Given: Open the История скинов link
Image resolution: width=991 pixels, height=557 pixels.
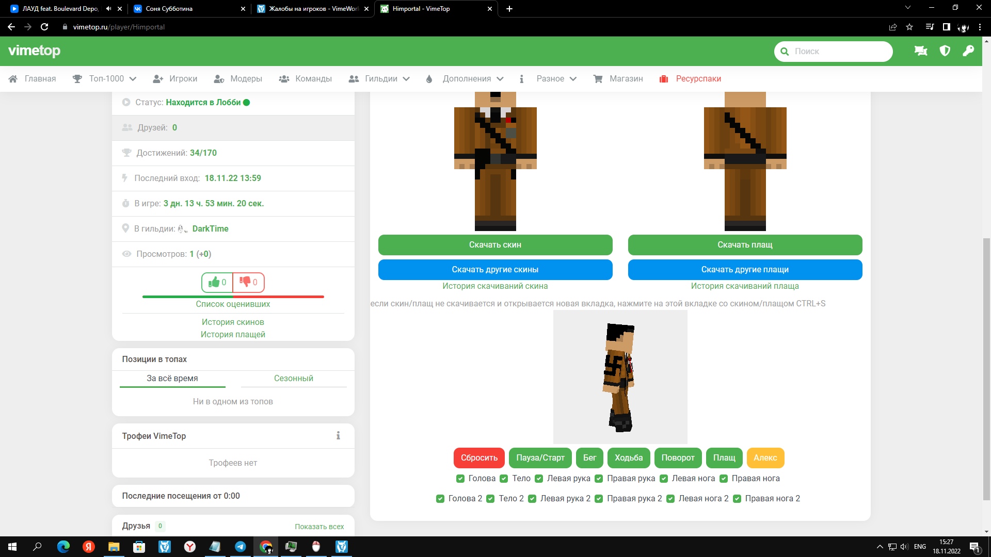Looking at the screenshot, I should pos(233,322).
